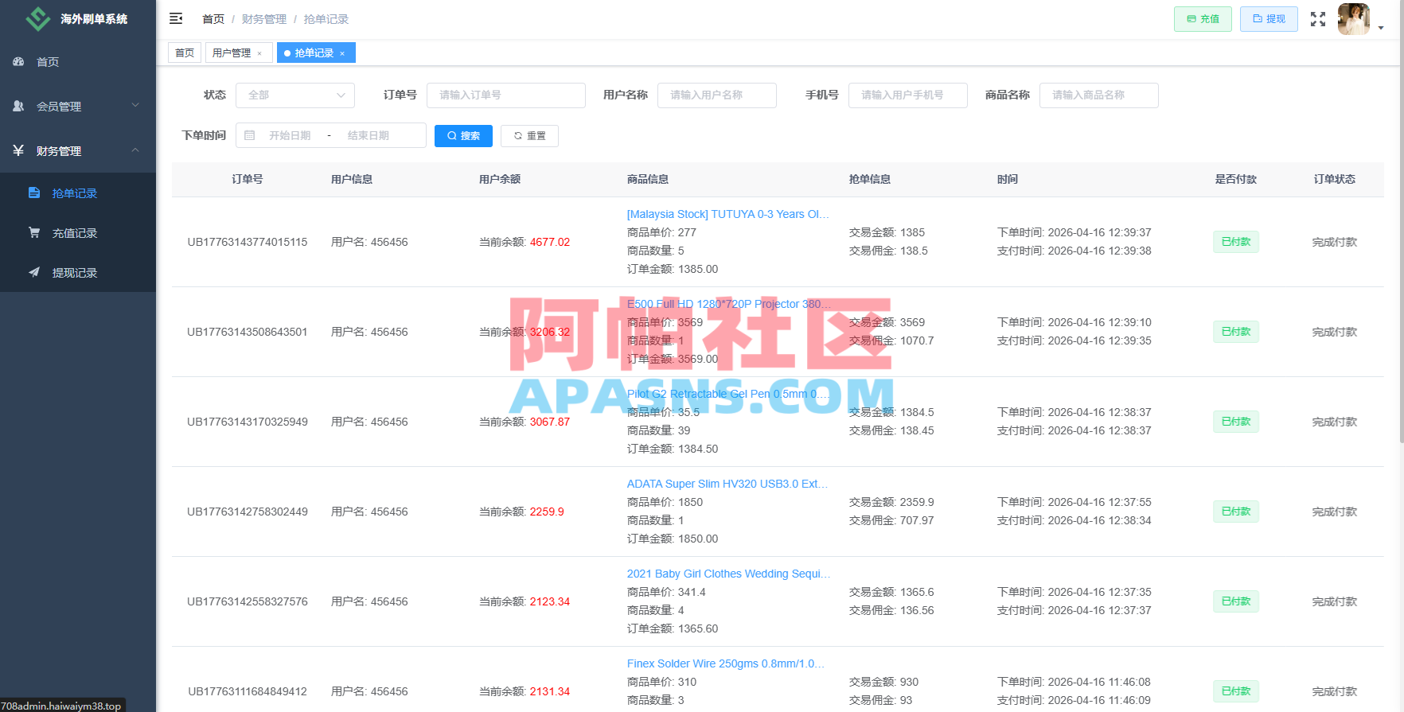The width and height of the screenshot is (1404, 712).
Task: Click the paper plane icon for 提现记录
Action: click(x=34, y=272)
